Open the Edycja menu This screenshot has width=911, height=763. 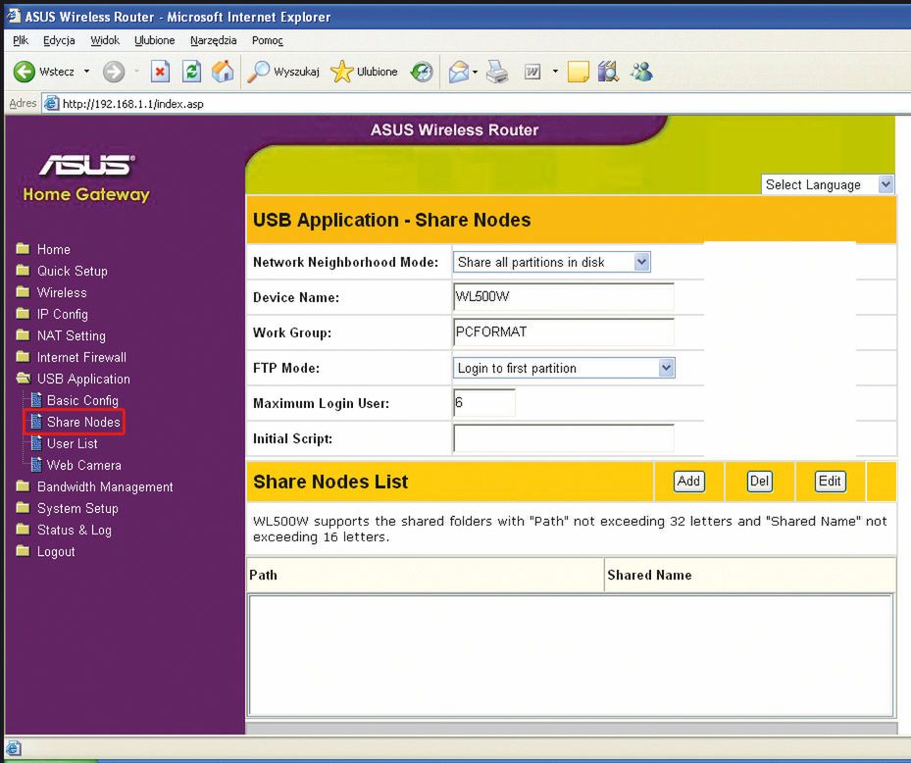[61, 40]
